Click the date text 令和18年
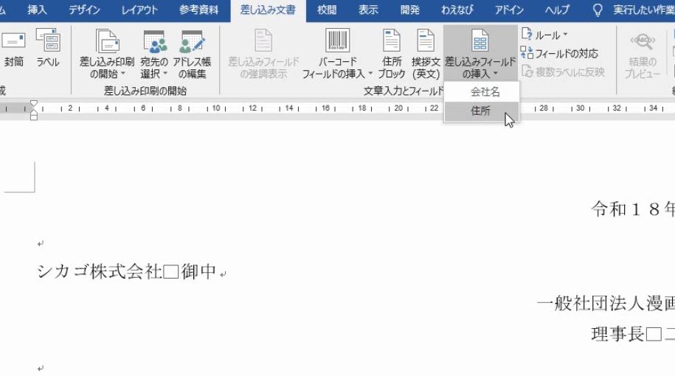This screenshot has height=376, width=675. [633, 209]
